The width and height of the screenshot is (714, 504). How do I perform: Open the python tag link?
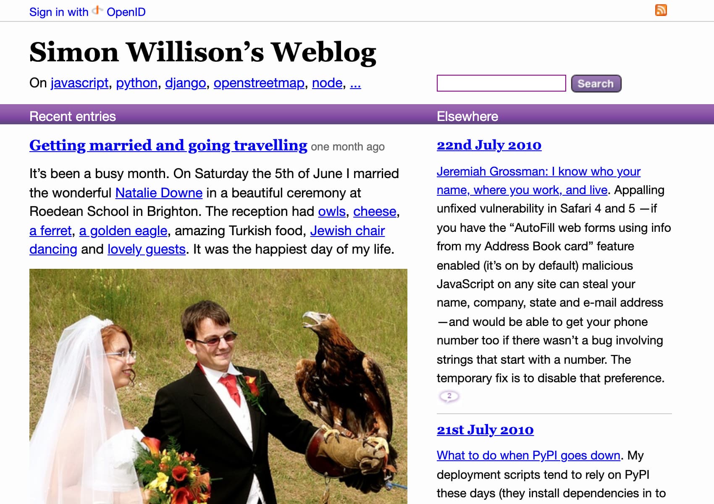tap(136, 83)
